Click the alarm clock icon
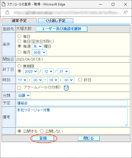This screenshot has height=158, width=132. click(66, 88)
